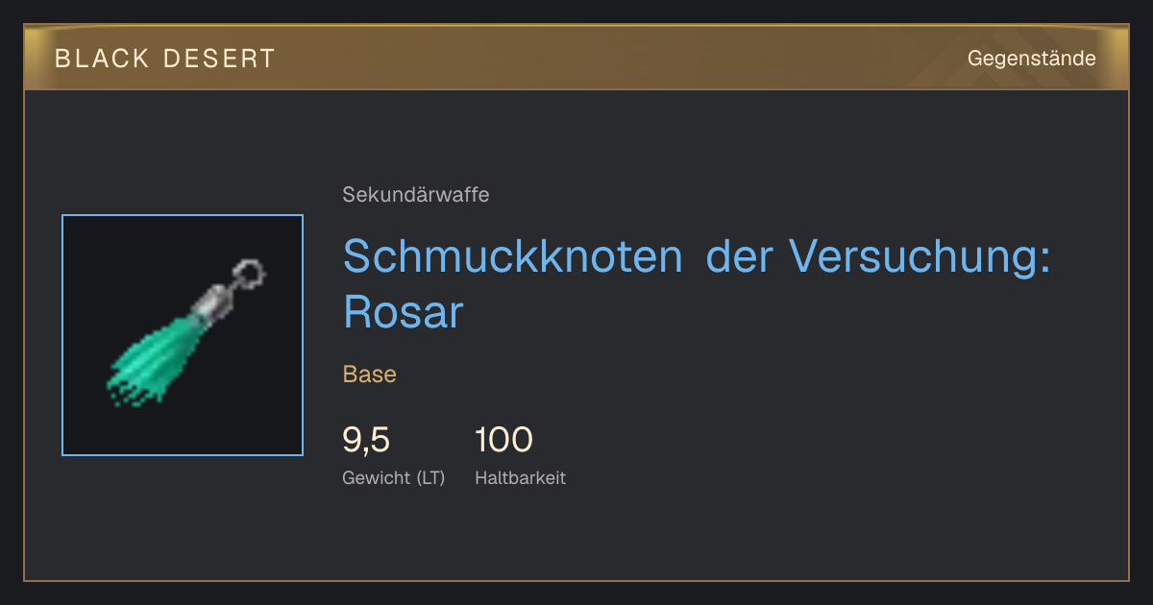This screenshot has height=605, width=1153.
Task: Click the Gewicht (LT) label
Action: 393,477
